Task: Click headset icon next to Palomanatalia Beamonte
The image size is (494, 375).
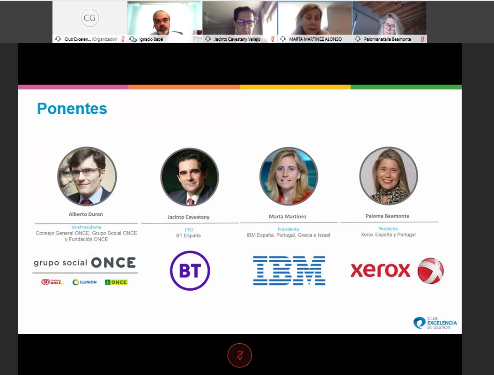Action: pos(358,39)
